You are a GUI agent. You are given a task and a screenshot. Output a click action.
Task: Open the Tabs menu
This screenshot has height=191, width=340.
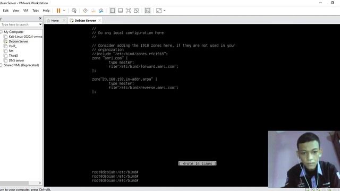[x=36, y=11]
